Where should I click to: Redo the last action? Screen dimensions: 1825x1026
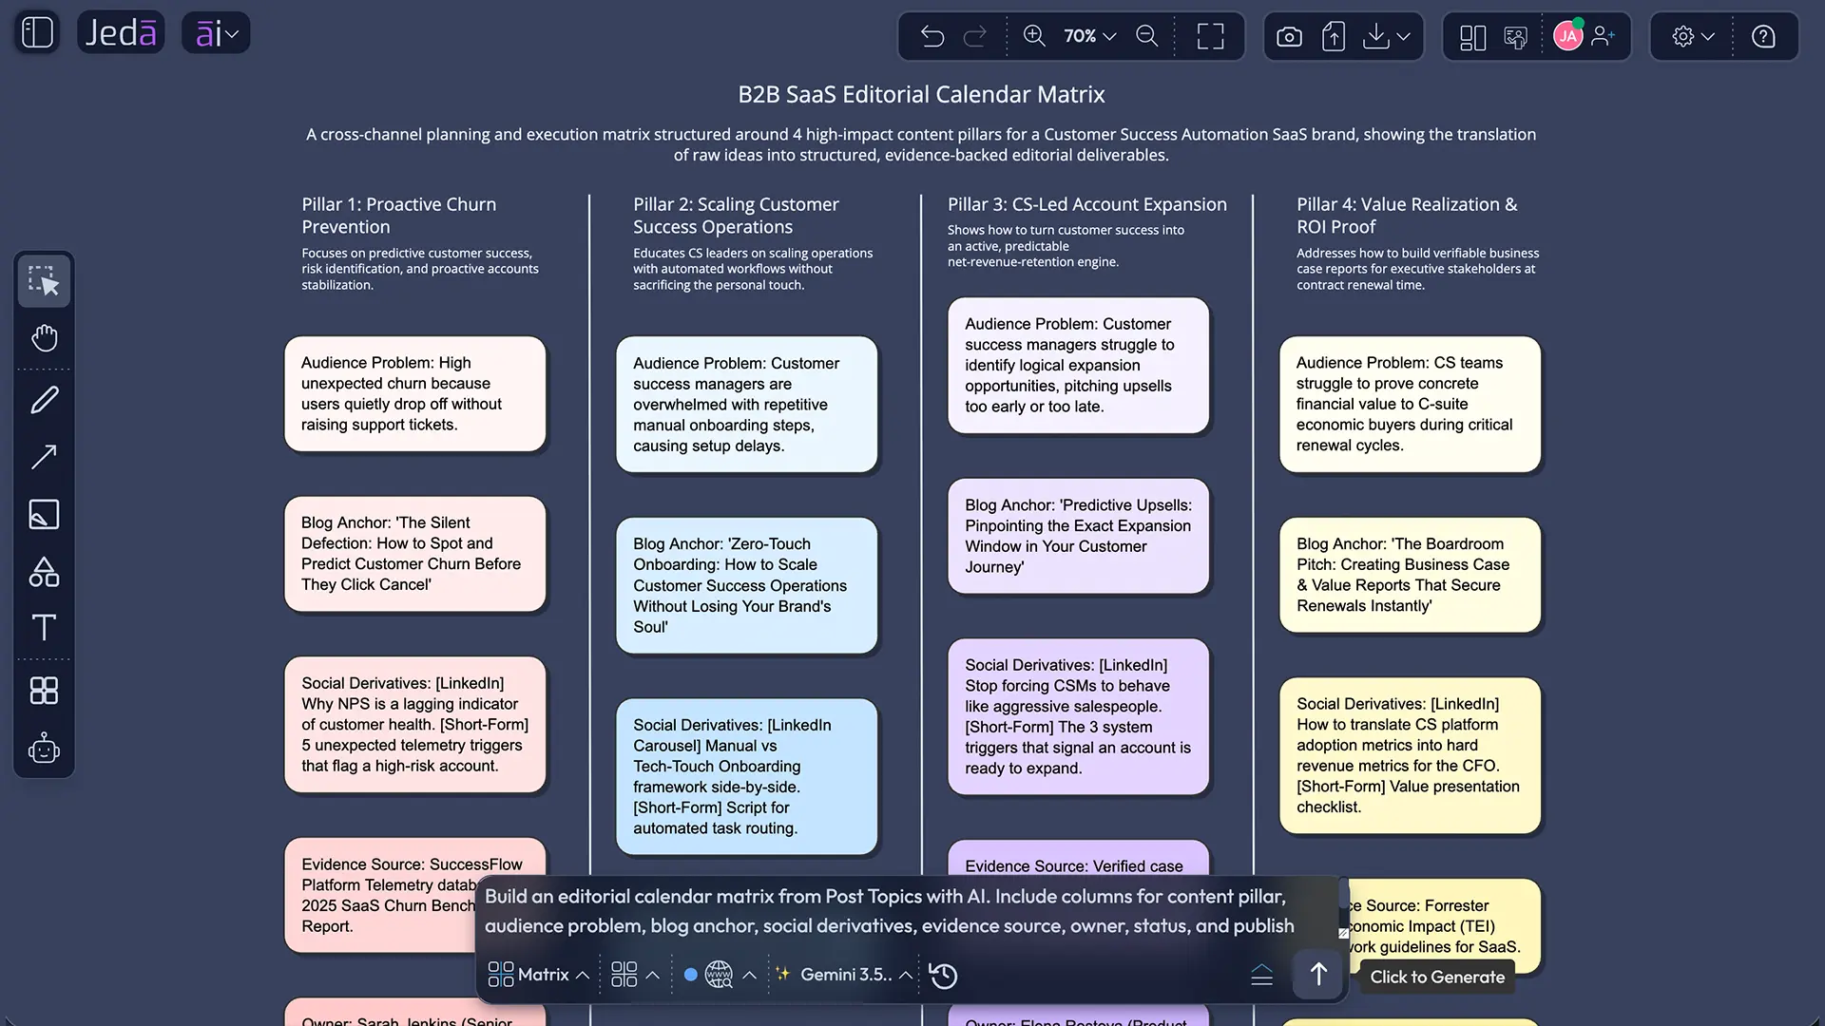975,36
